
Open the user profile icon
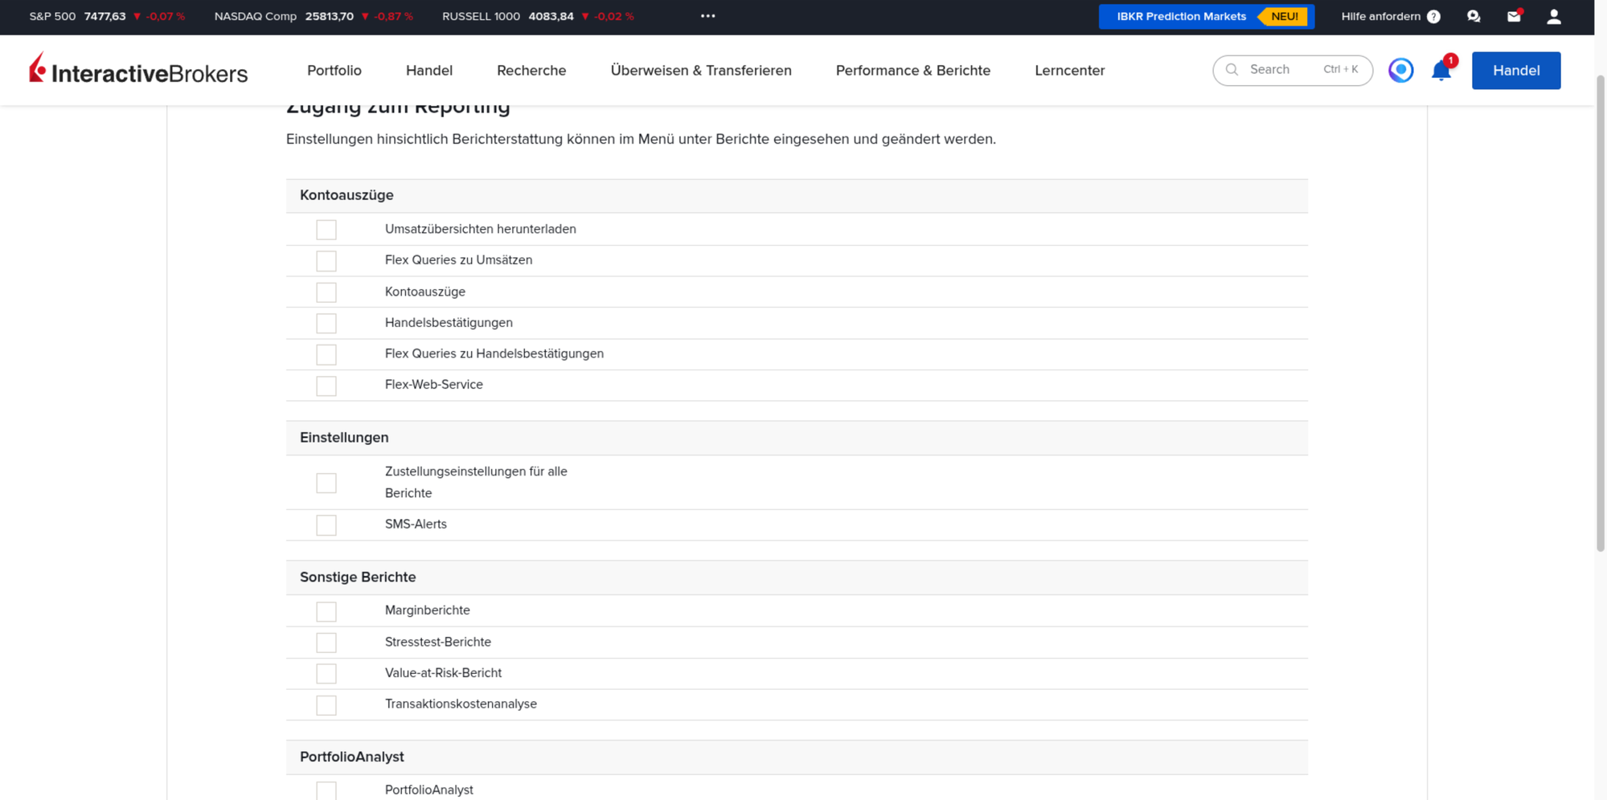[1554, 16]
